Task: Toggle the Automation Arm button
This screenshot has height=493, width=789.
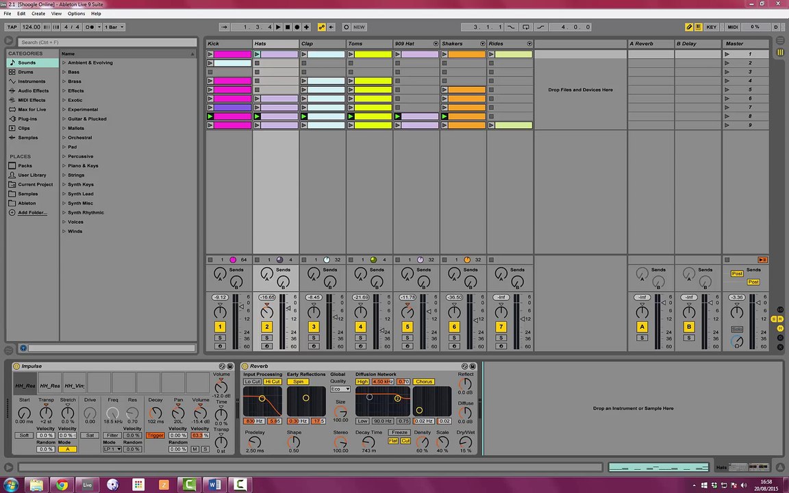Action: [321, 27]
